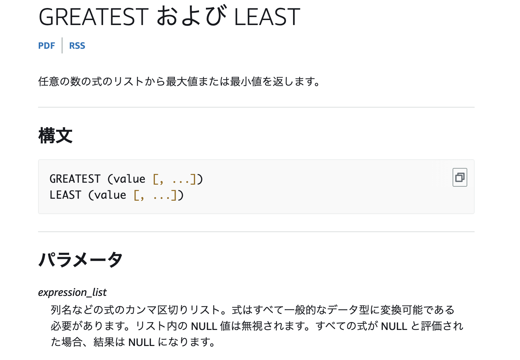Click the 構文 section heading
The image size is (520, 360).
pos(55,136)
